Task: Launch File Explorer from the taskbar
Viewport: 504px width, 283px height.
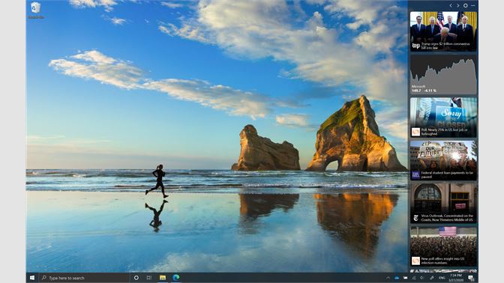Action: pyautogui.click(x=163, y=278)
